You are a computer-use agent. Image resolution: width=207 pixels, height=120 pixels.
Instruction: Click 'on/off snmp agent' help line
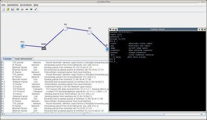138,48
